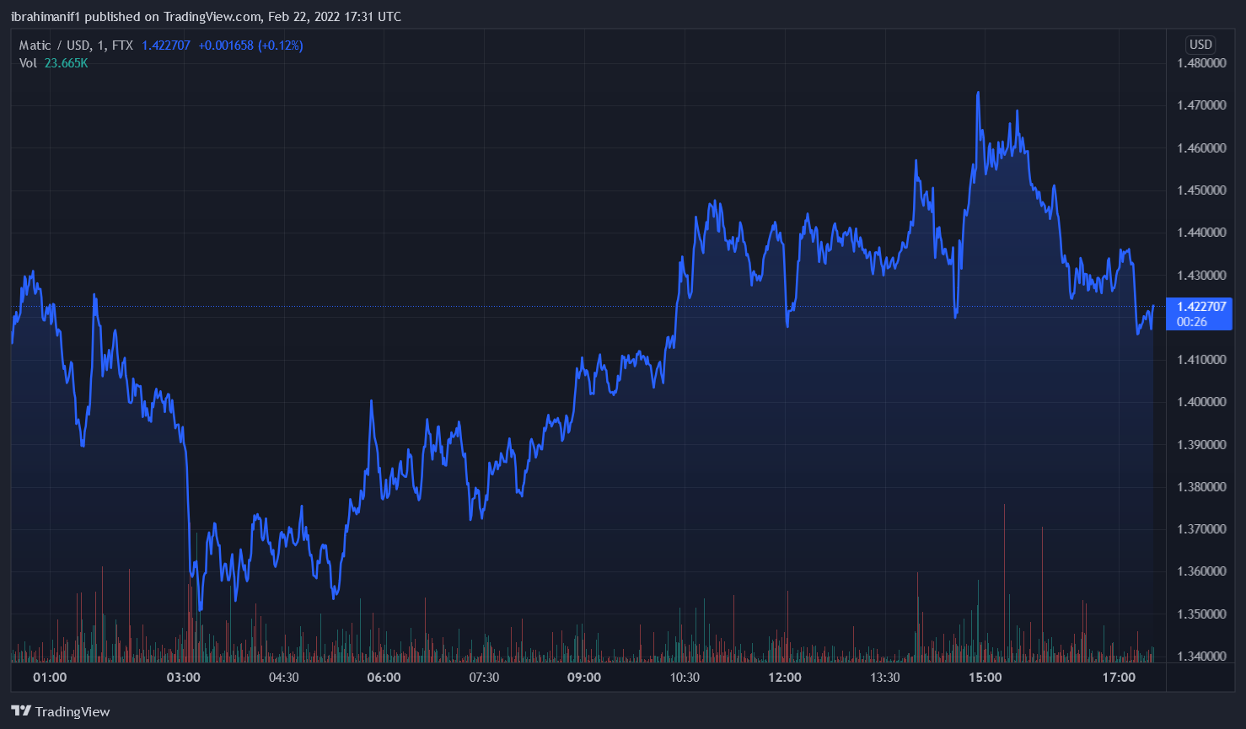Click the 1.340000 price scale label
The image size is (1246, 729).
[1201, 657]
